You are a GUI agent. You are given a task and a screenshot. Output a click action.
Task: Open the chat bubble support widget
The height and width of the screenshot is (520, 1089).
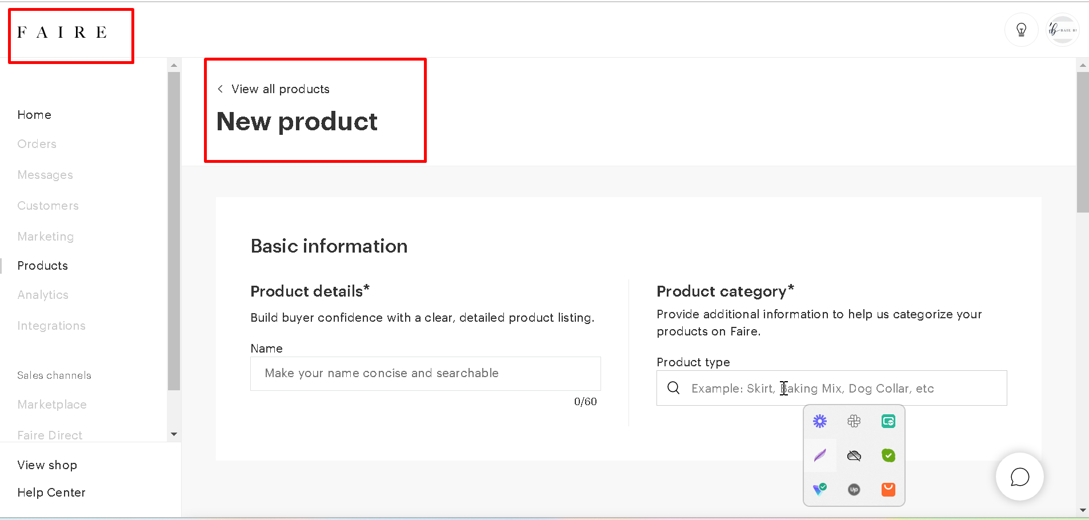click(1020, 477)
